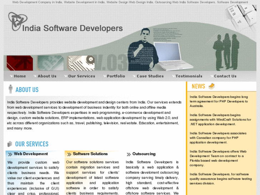Viewport: 260px width, 195px height.
Task: Click the India Software Developers logo emblem
Action: (18, 21)
